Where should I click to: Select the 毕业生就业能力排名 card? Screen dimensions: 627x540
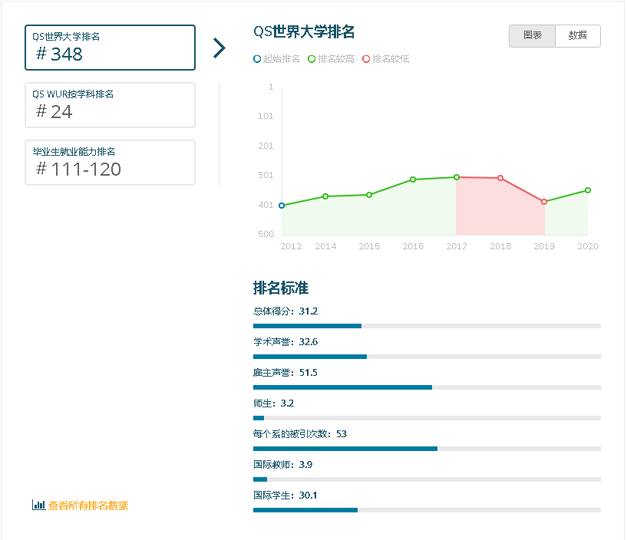click(x=110, y=162)
